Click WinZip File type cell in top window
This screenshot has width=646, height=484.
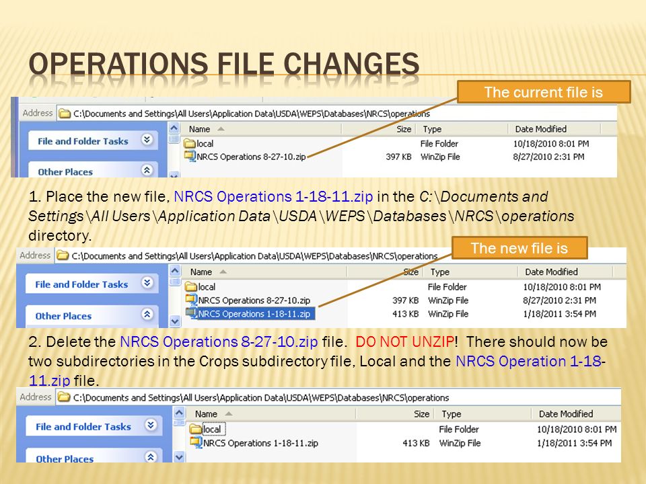(x=440, y=157)
